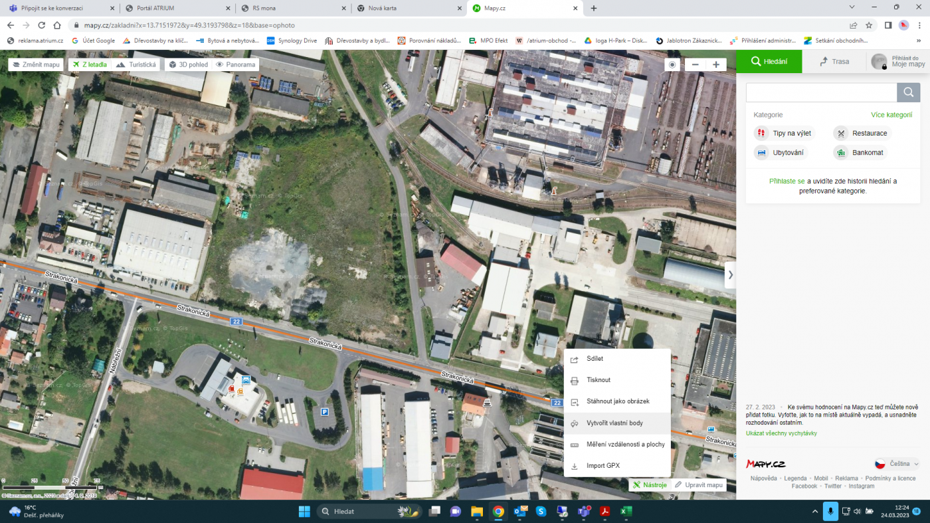930x523 pixels.
Task: Switch map to Turistická view
Action: (136, 64)
